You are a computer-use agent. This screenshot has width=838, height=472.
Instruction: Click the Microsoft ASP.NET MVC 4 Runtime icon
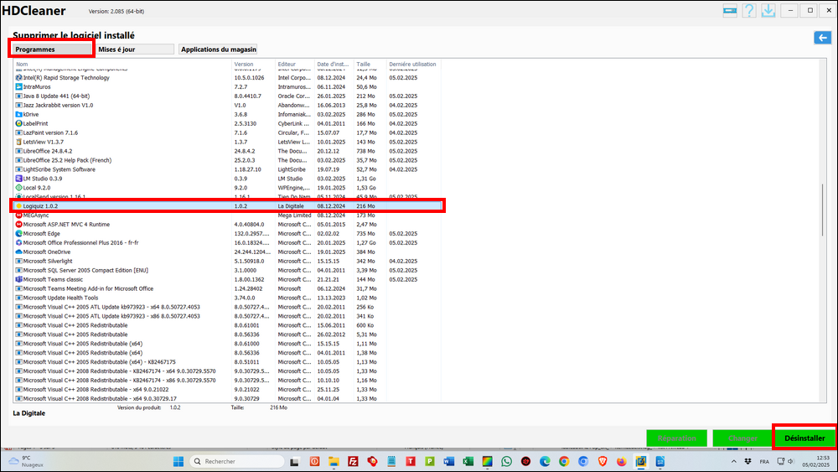[18, 225]
